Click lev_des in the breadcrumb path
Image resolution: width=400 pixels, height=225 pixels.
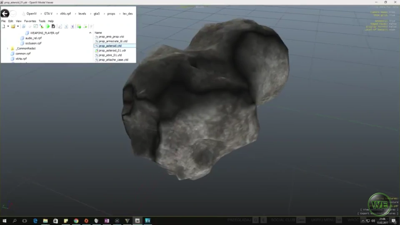click(x=127, y=13)
